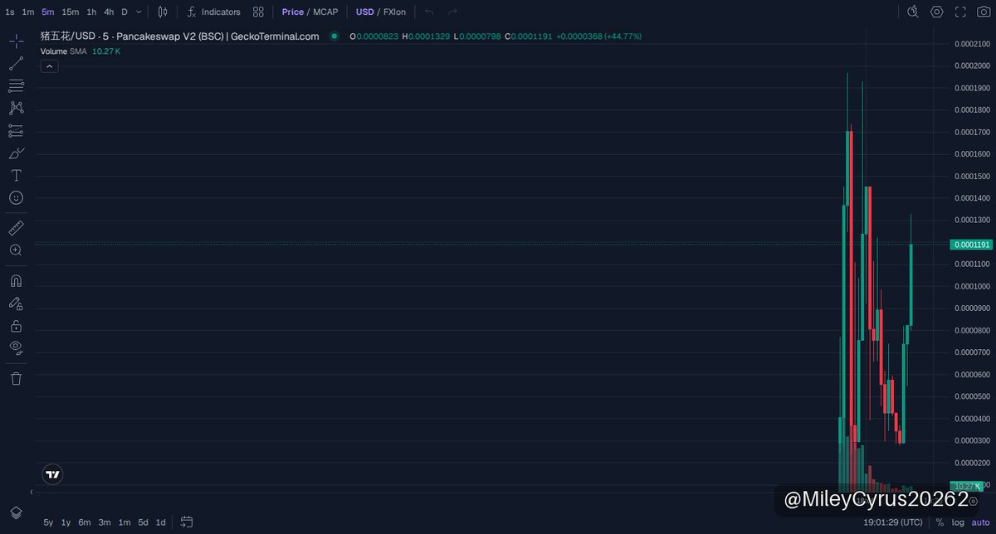
Task: Open the Fibonacci retracement tool group
Action: coord(16,85)
